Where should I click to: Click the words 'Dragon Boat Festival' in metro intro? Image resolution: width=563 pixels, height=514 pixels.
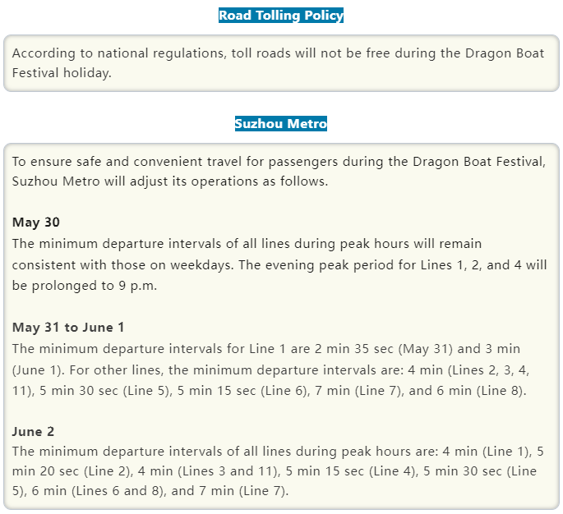tap(478, 162)
